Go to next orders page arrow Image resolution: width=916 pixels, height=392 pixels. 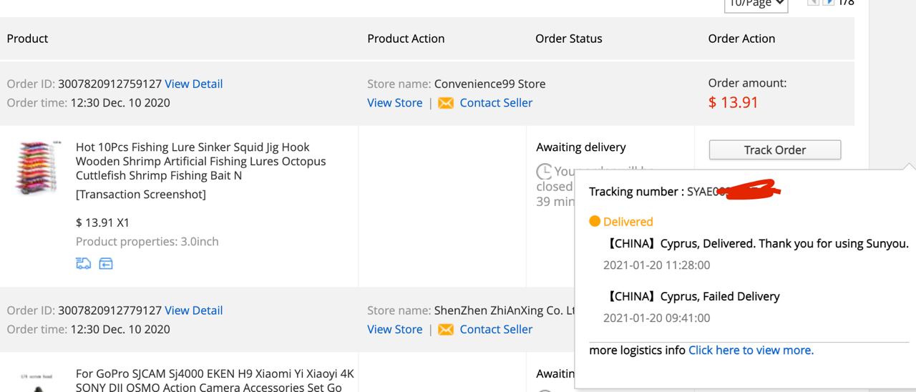[x=828, y=3]
